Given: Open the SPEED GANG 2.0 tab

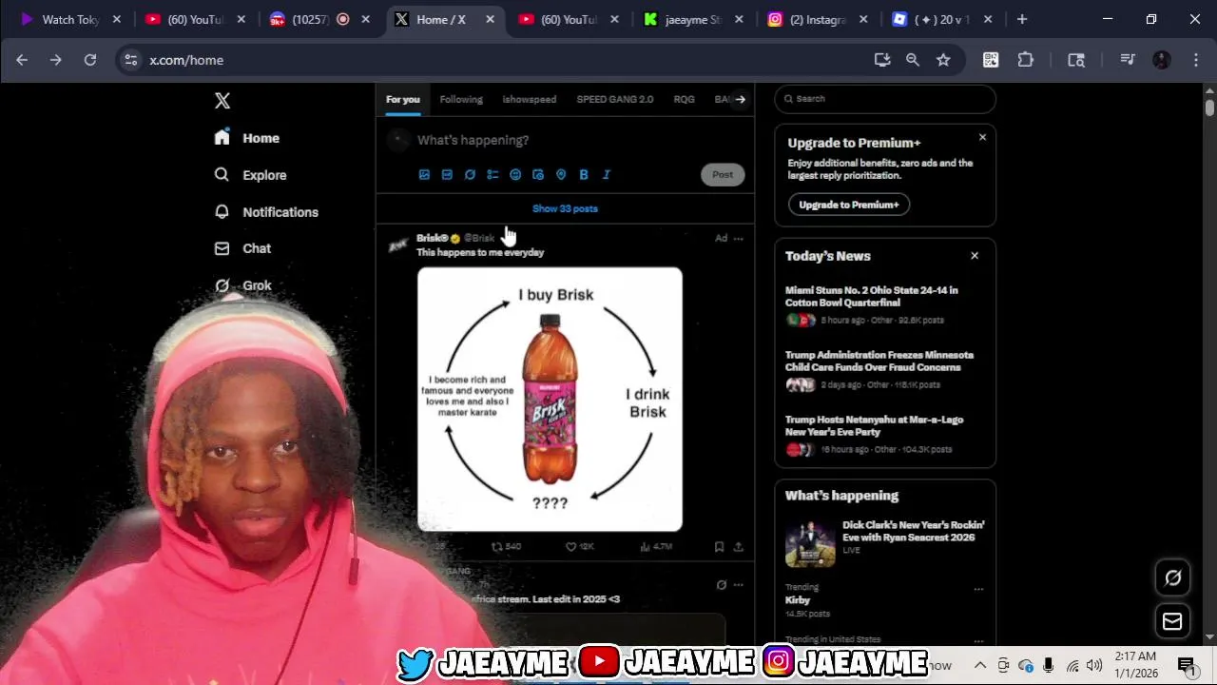Looking at the screenshot, I should [615, 99].
